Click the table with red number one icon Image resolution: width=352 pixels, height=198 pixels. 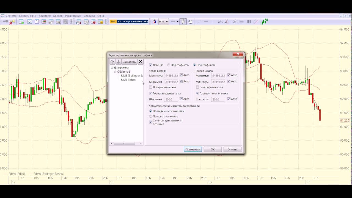[79, 22]
